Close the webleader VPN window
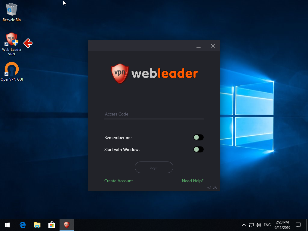The height and width of the screenshot is (231, 308). (213, 46)
